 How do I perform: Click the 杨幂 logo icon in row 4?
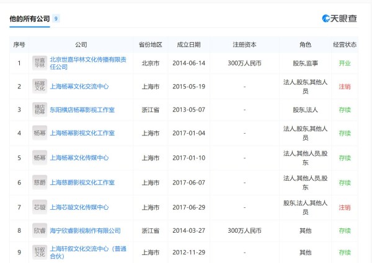coord(40,133)
